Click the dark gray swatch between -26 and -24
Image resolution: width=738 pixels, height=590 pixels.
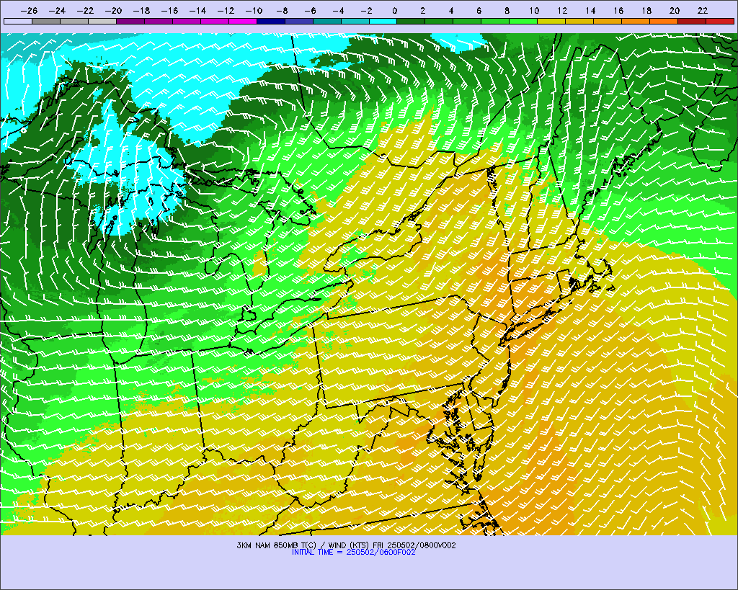click(x=46, y=21)
